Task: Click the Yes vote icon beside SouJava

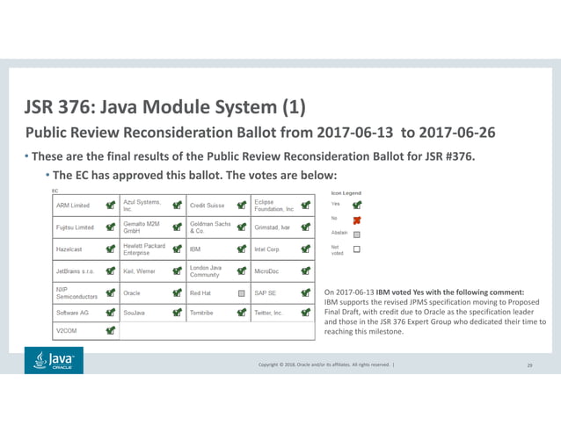Action: 177,313
